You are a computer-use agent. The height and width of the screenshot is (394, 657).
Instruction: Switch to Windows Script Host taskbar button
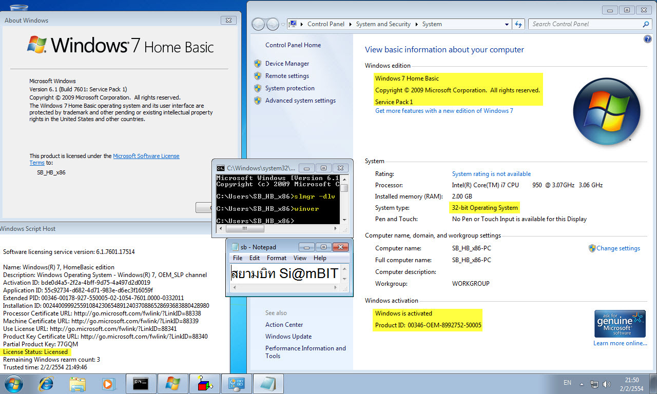[204, 383]
